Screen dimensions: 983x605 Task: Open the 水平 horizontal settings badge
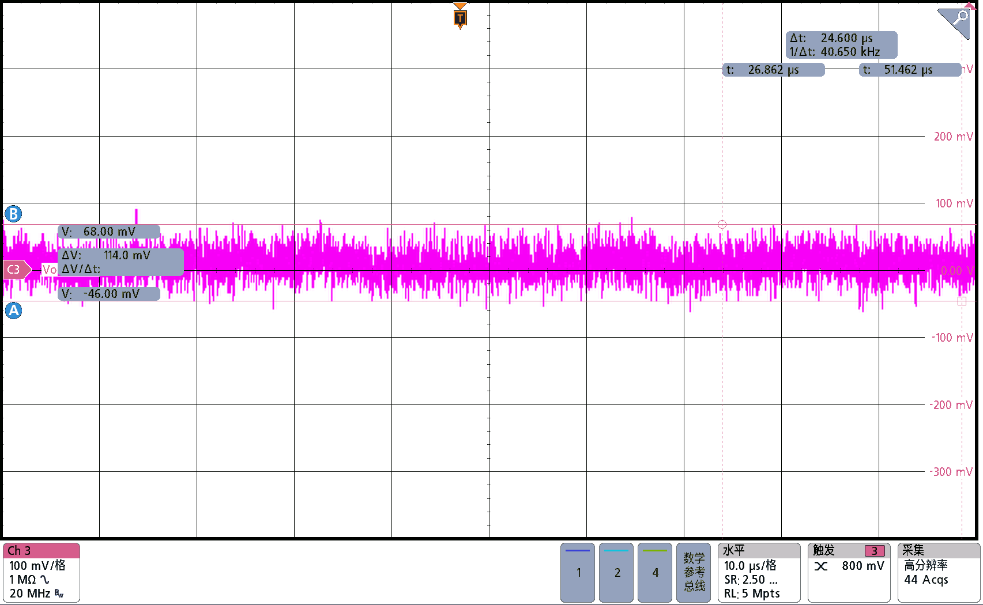pyautogui.click(x=759, y=573)
